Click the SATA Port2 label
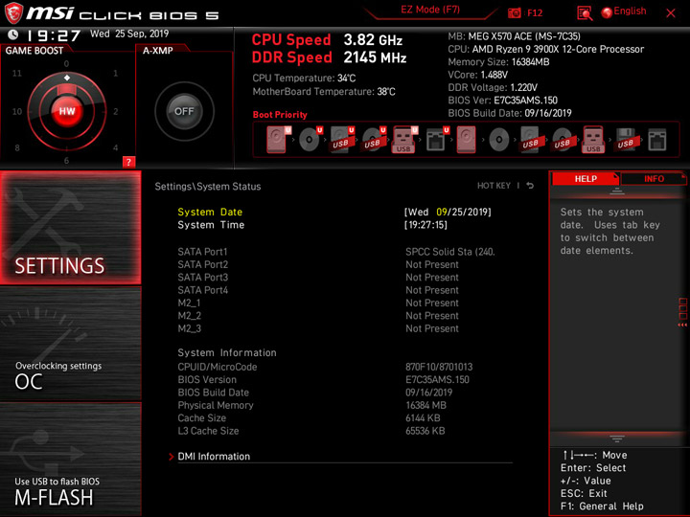This screenshot has height=517, width=690. click(x=203, y=264)
